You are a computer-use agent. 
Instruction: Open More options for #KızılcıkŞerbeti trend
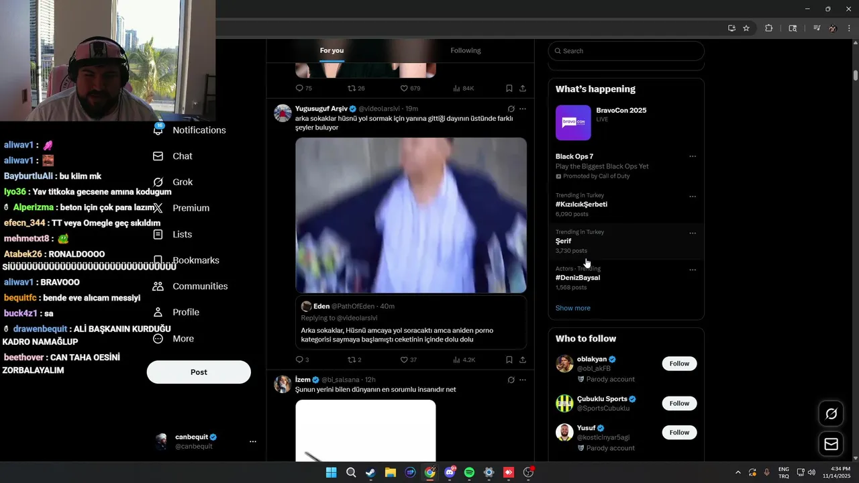click(693, 197)
